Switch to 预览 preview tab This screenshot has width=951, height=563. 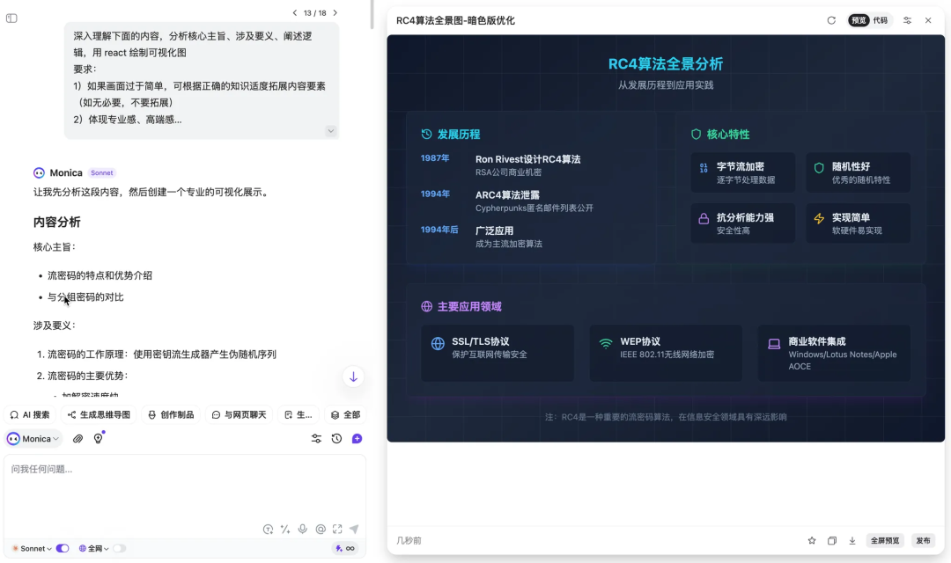pos(859,20)
